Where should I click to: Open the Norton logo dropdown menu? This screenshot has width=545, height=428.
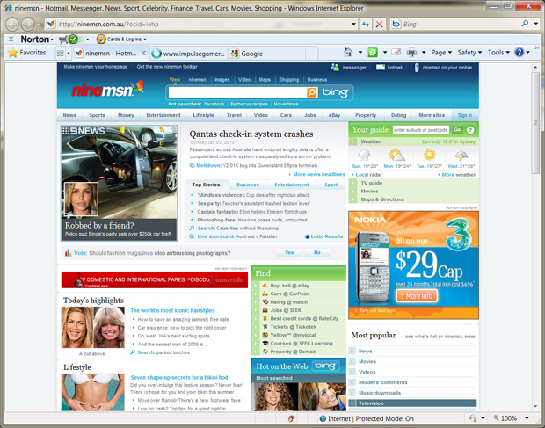pos(37,40)
